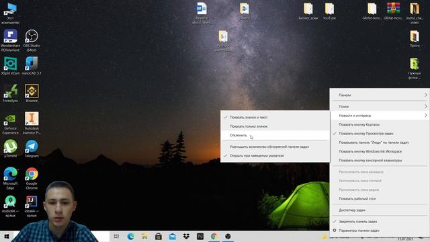Select the GRifat-hero WinRAR archive icon

(393, 11)
